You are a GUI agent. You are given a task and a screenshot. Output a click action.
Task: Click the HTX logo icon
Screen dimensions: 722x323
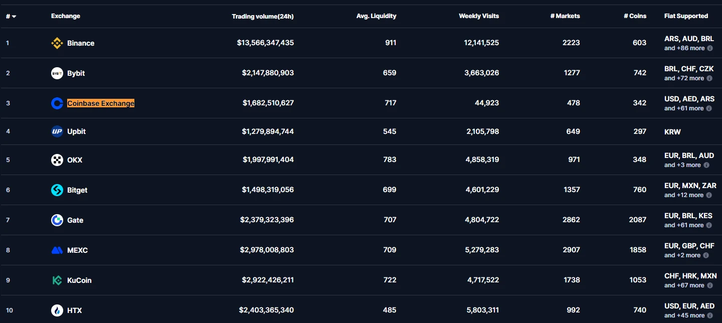point(57,310)
